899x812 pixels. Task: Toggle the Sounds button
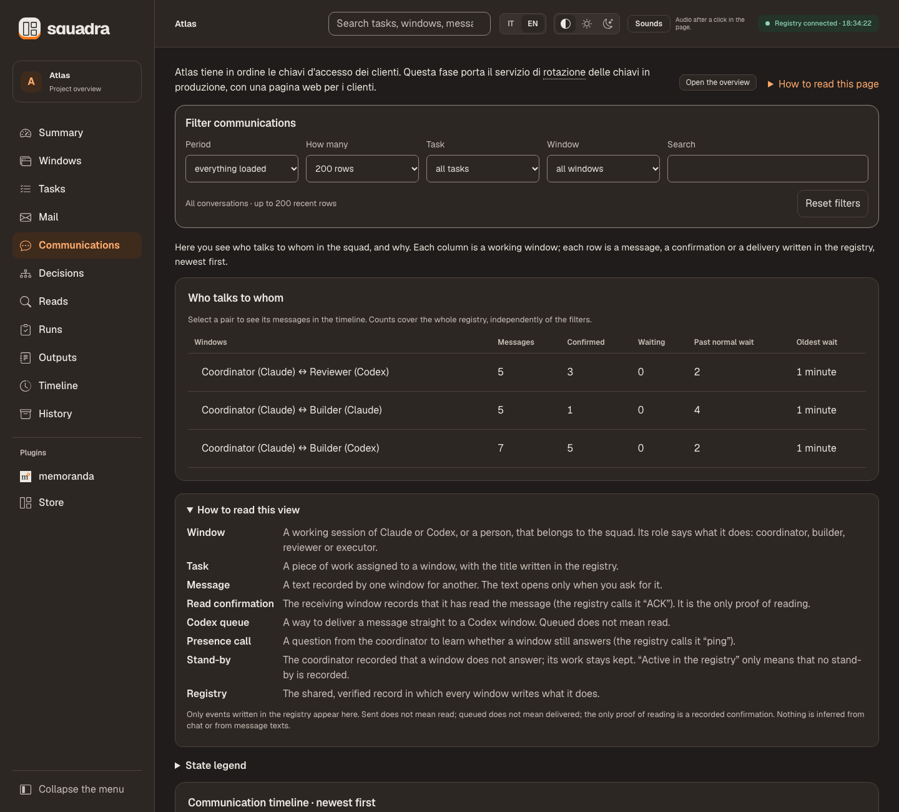[649, 24]
